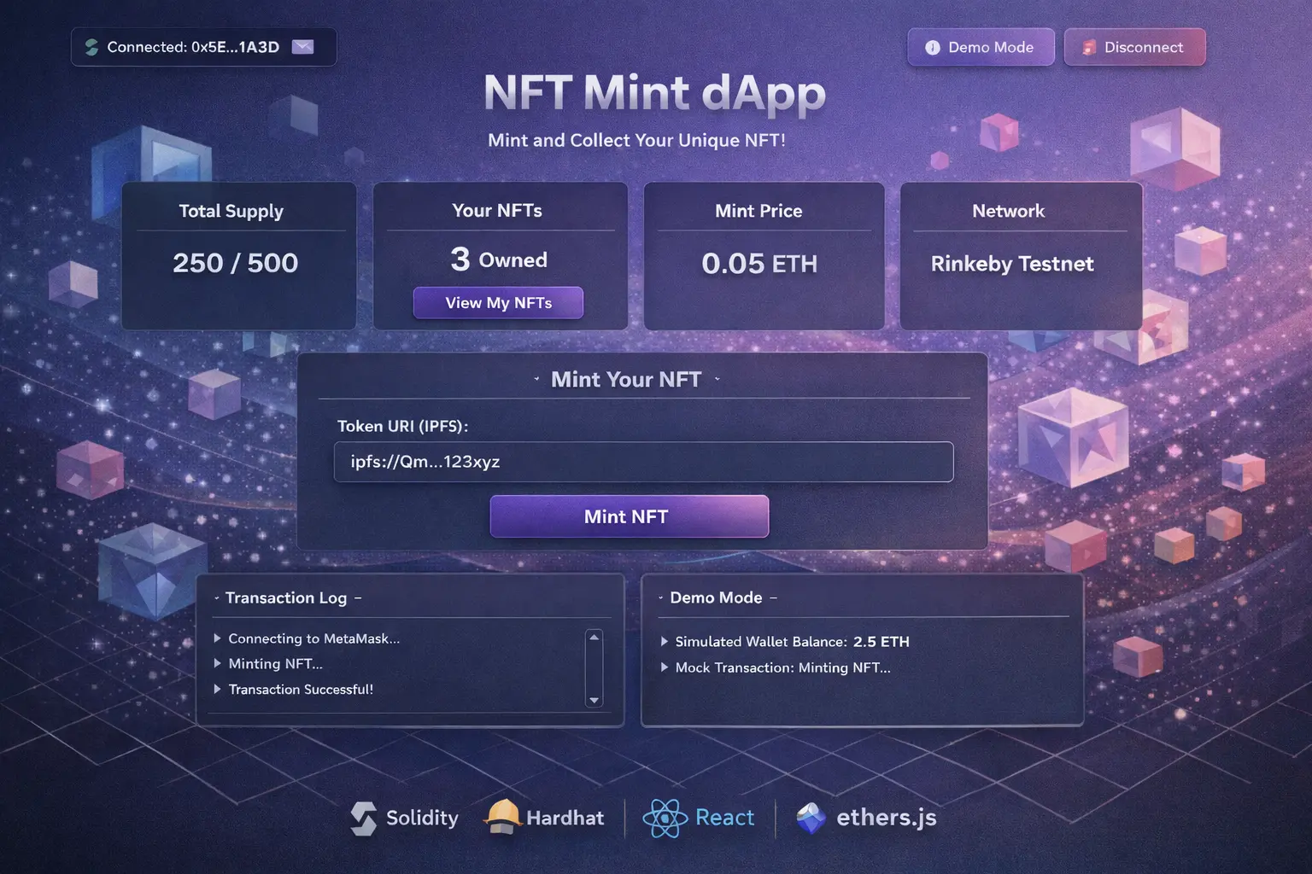This screenshot has width=1312, height=874.
Task: Click the arrow beside Simulated Wallet Balance
Action: 667,641
